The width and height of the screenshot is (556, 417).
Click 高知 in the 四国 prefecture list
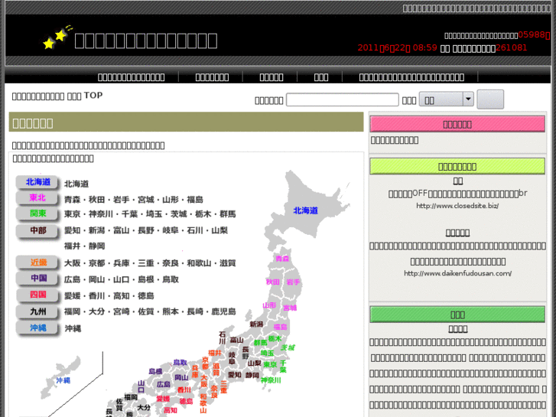tap(122, 296)
